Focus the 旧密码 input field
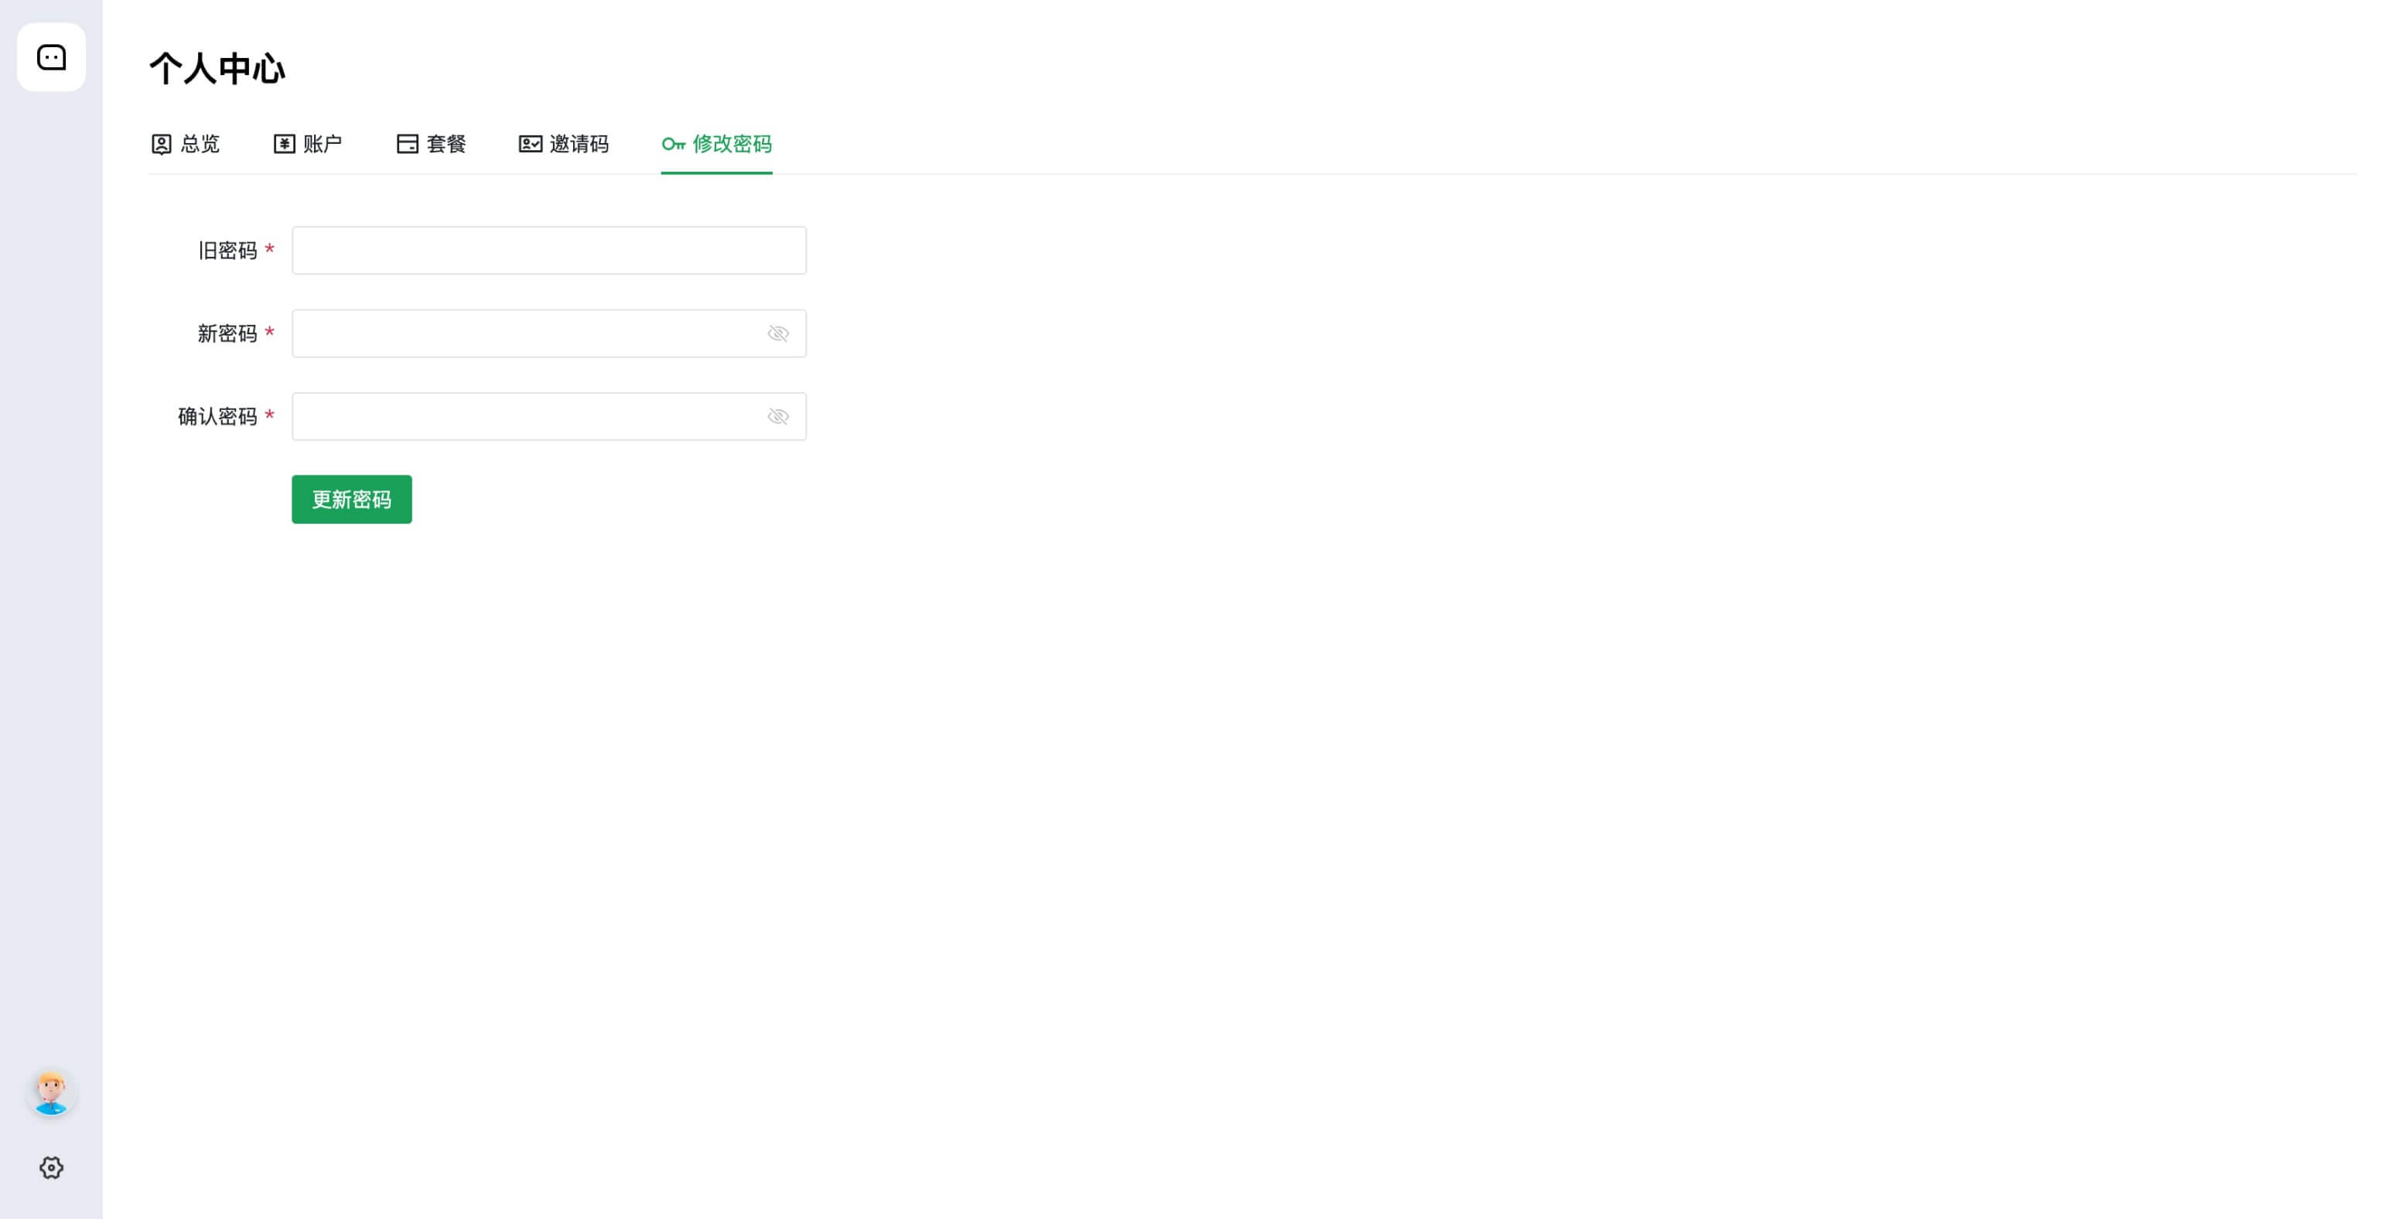Viewport: 2404px width, 1219px height. click(x=548, y=250)
